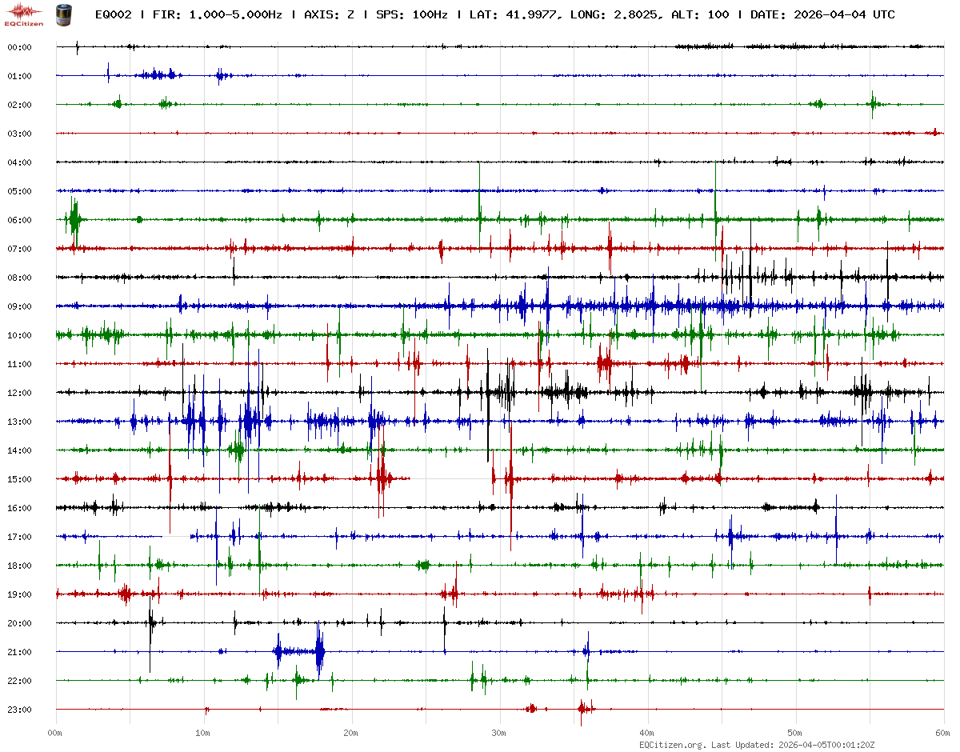Click the 50m minute axis label
Screen dimensions: 960x752
pyautogui.click(x=795, y=733)
